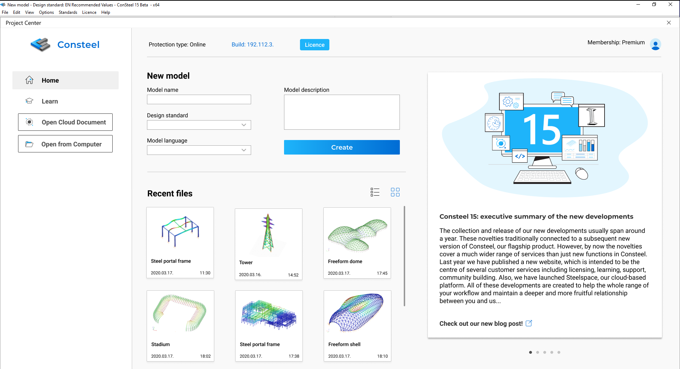This screenshot has width=680, height=369.
Task: Click the external link icon beside blog post
Action: pyautogui.click(x=529, y=323)
